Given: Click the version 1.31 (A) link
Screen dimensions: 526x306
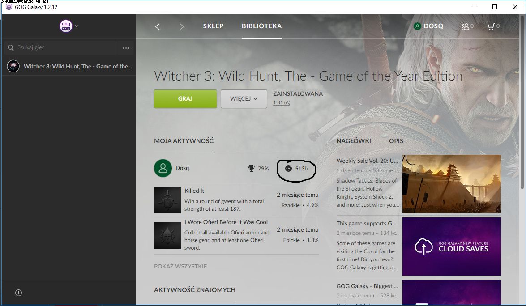Looking at the screenshot, I should (282, 103).
